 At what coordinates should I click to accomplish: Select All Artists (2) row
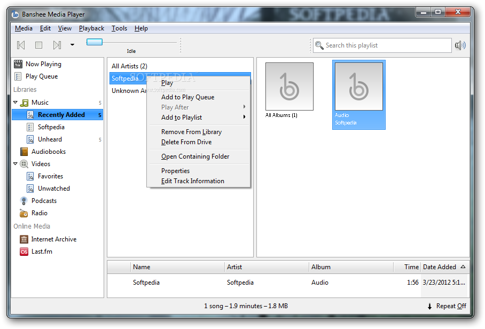click(180, 66)
